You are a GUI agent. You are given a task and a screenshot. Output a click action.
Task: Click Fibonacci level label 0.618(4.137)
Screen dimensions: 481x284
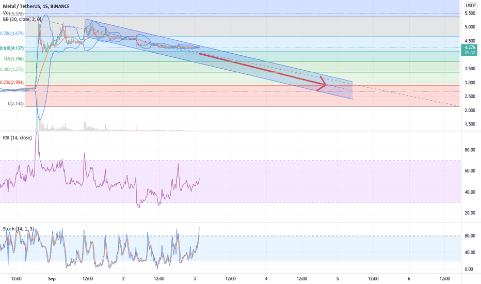point(12,48)
